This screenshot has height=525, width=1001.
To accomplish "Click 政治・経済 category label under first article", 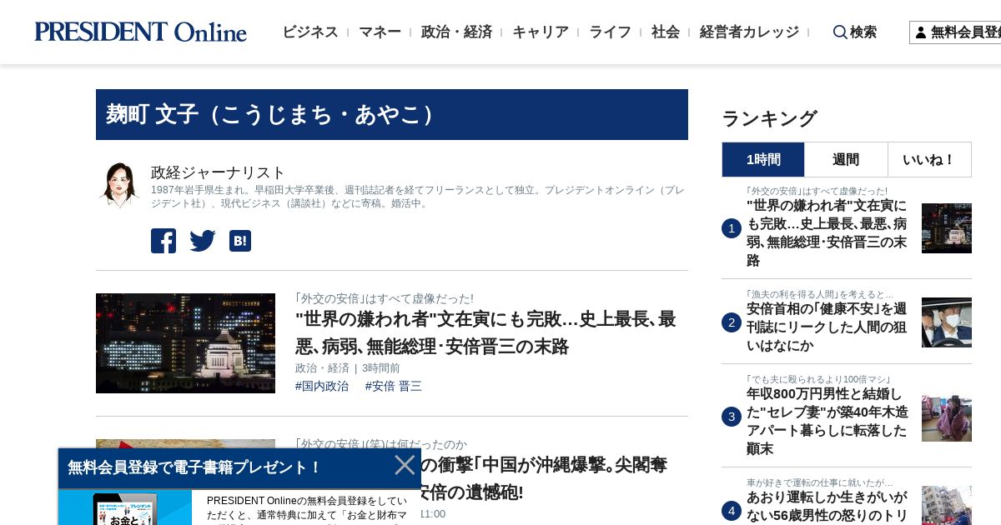I will point(322,367).
